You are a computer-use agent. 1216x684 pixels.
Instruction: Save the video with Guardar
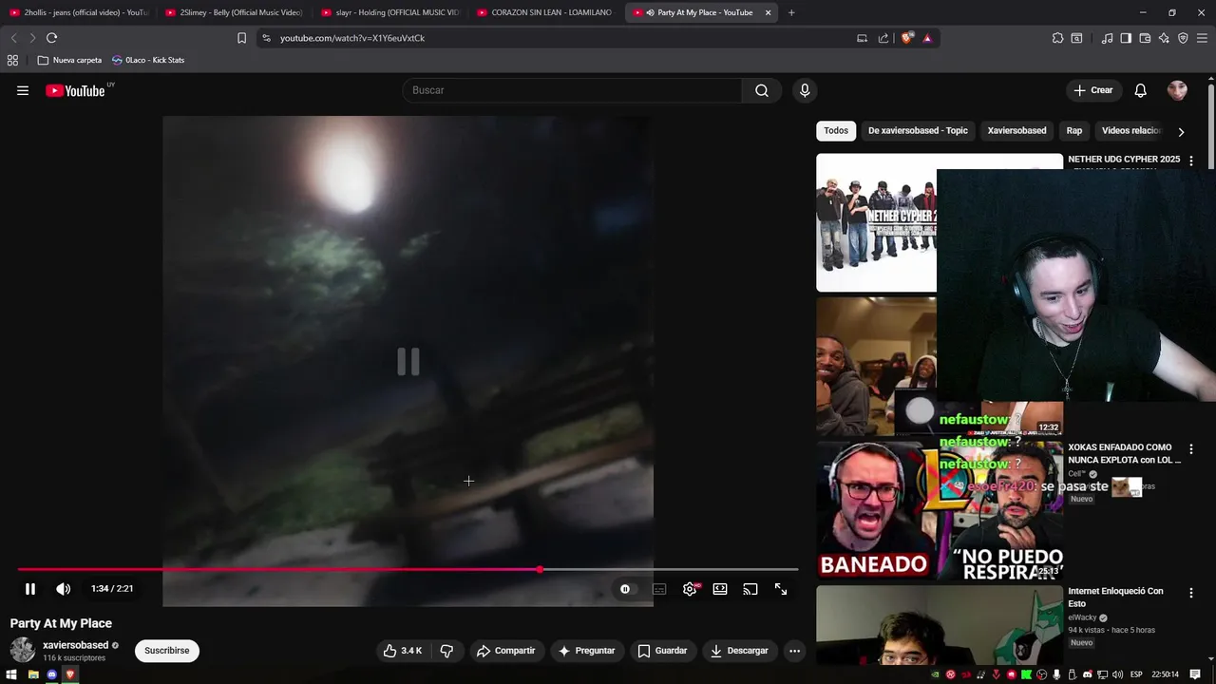point(662,651)
